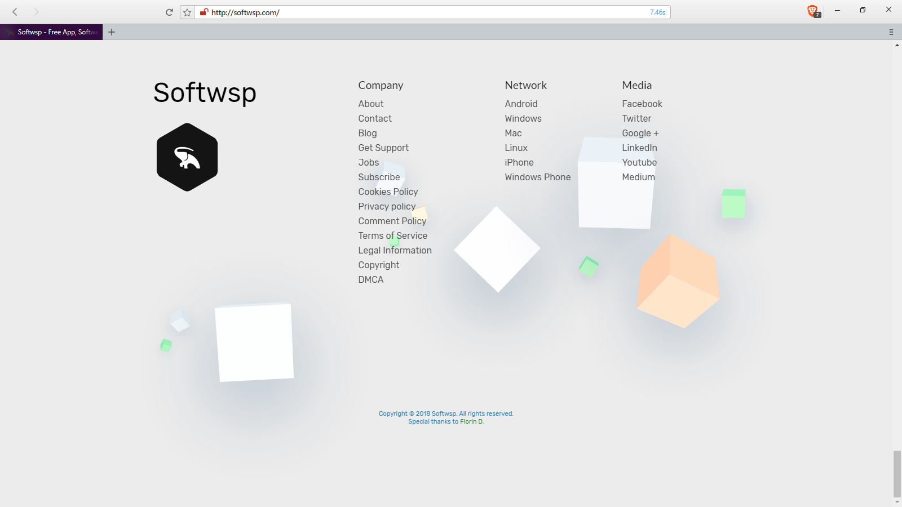902x507 pixels.
Task: Open the Mac network link
Action: coord(514,133)
